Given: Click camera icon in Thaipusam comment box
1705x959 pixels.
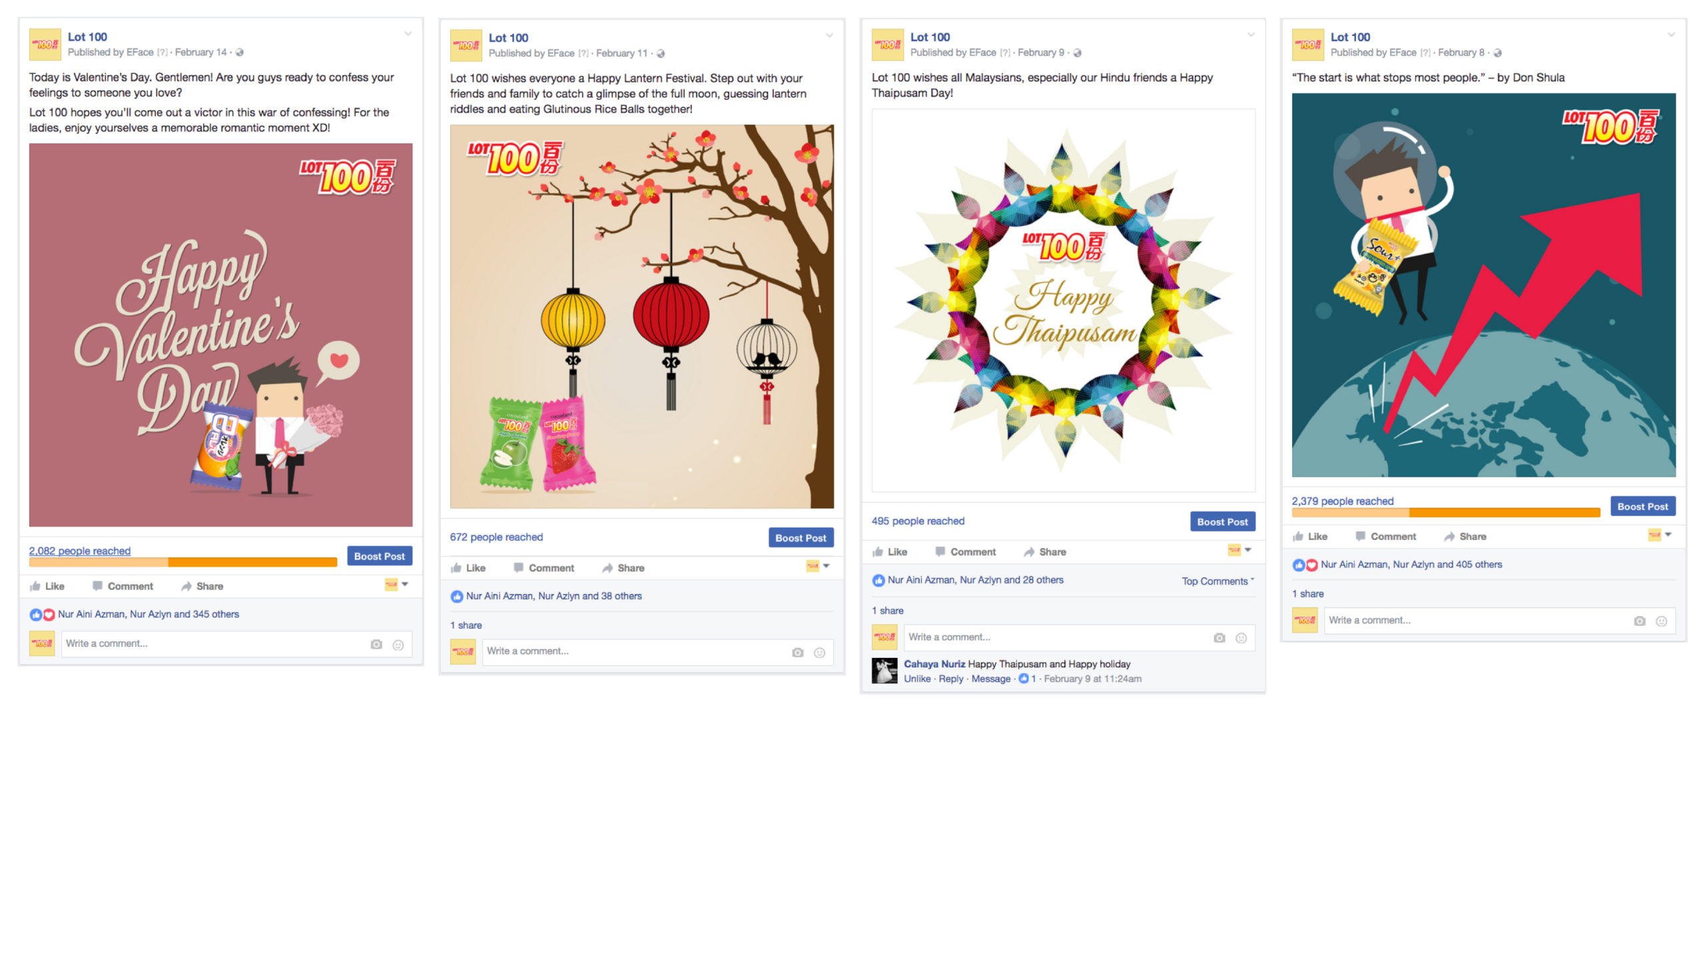Looking at the screenshot, I should [1219, 638].
